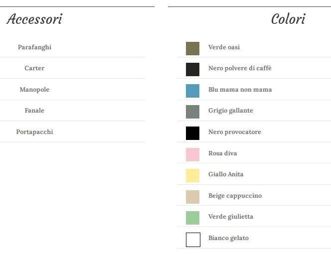This screenshot has width=331, height=254.
Task: Pick the Rosa diva pink swatch
Action: [192, 154]
